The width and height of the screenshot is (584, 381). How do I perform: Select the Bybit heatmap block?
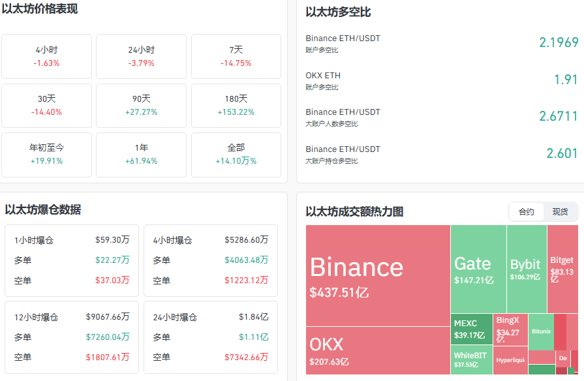click(x=527, y=269)
